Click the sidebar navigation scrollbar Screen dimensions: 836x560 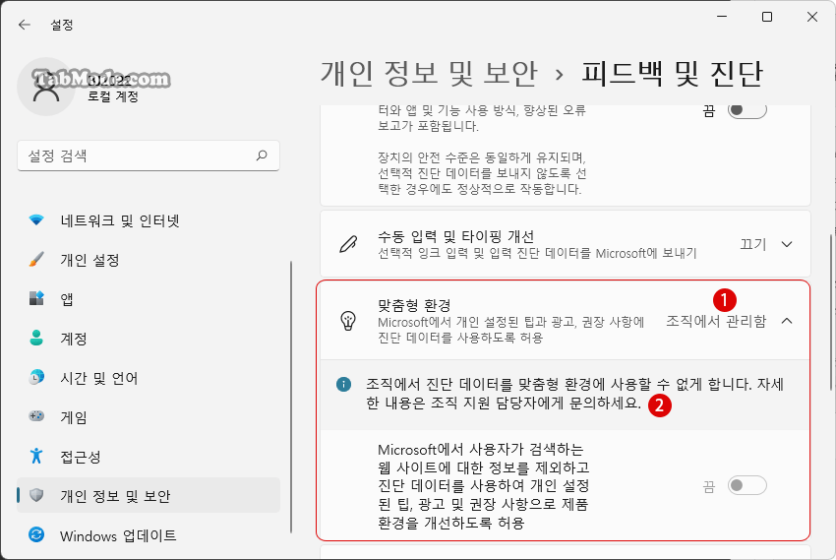pos(291,397)
